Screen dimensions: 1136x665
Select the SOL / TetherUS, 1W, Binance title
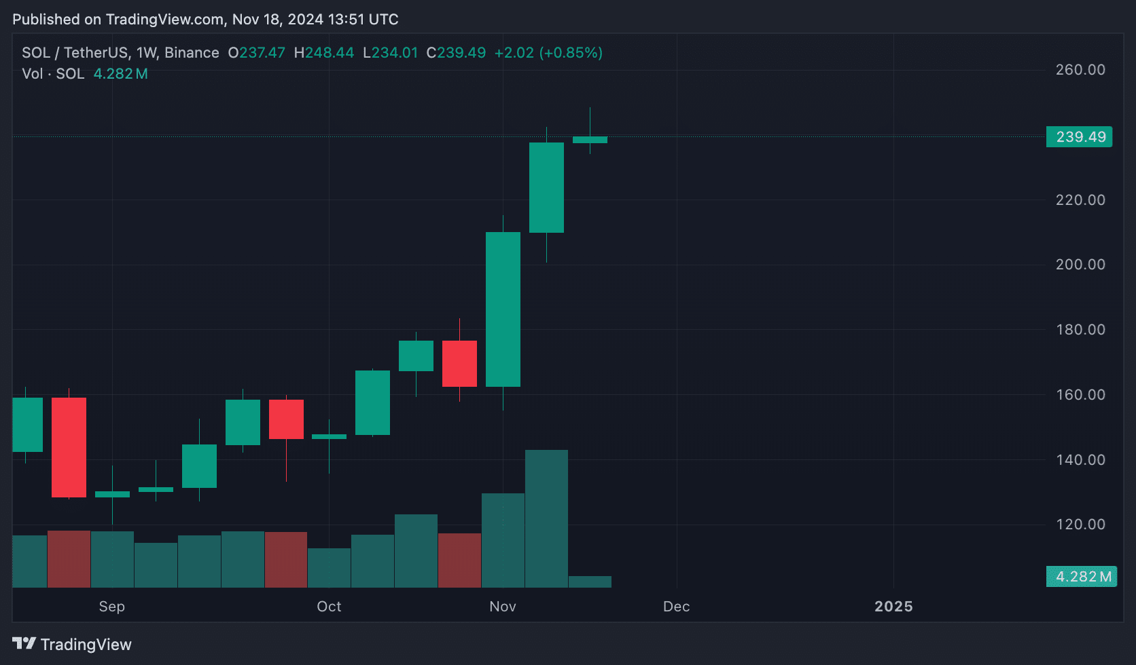point(120,53)
